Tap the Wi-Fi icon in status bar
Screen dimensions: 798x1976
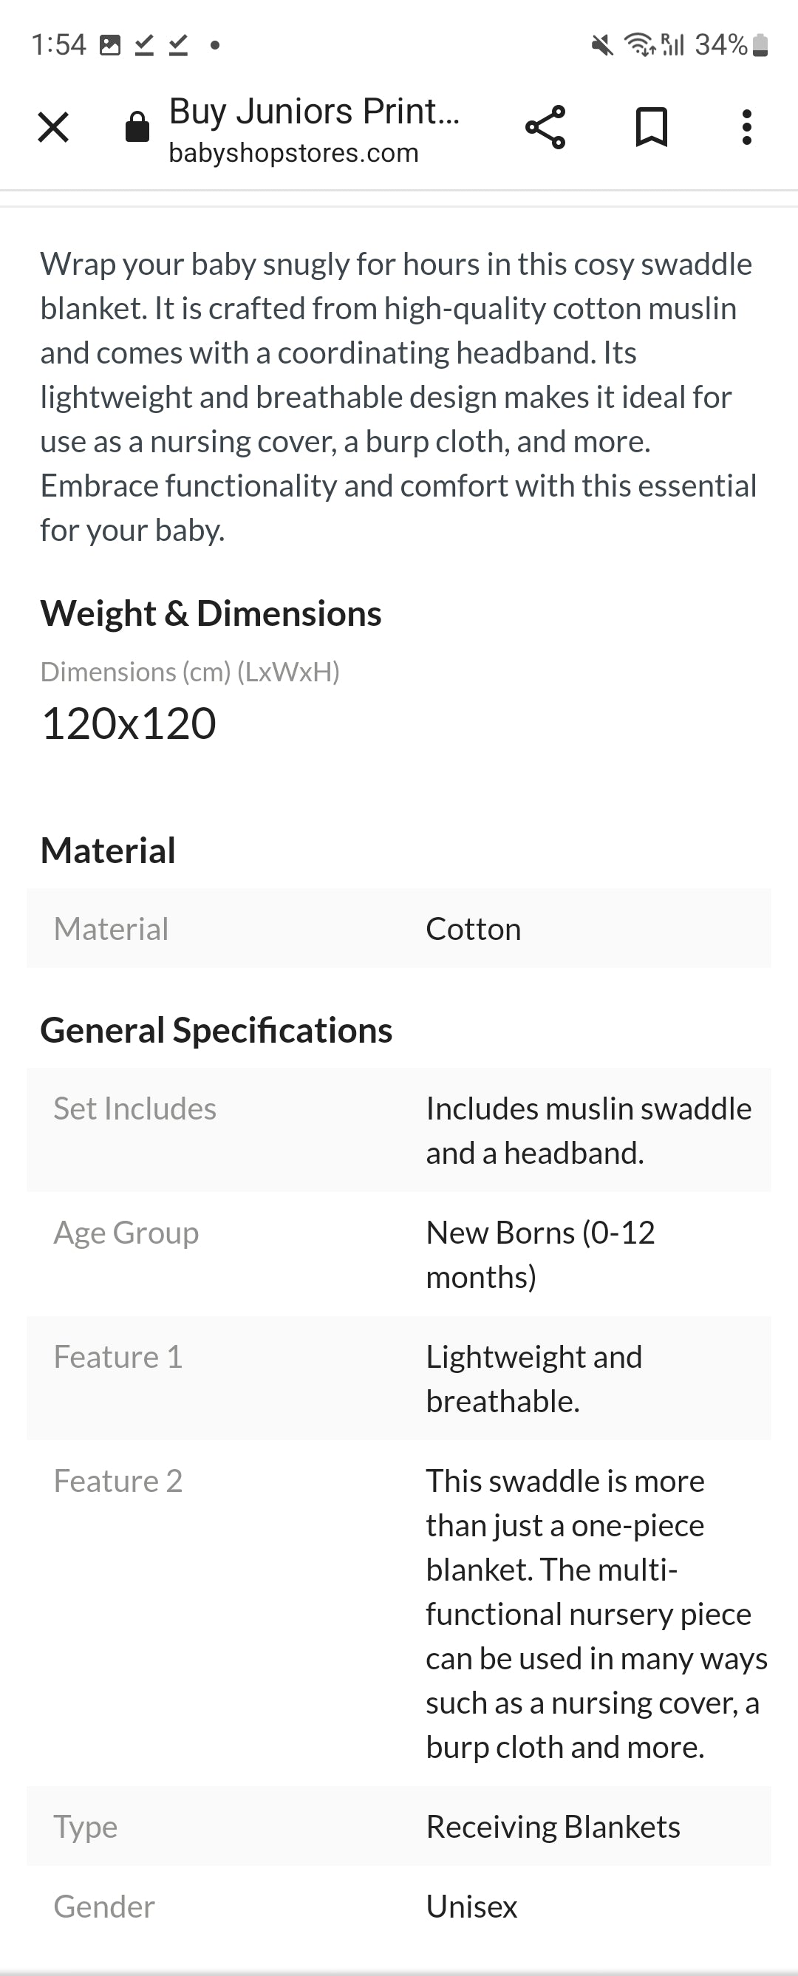click(x=638, y=45)
